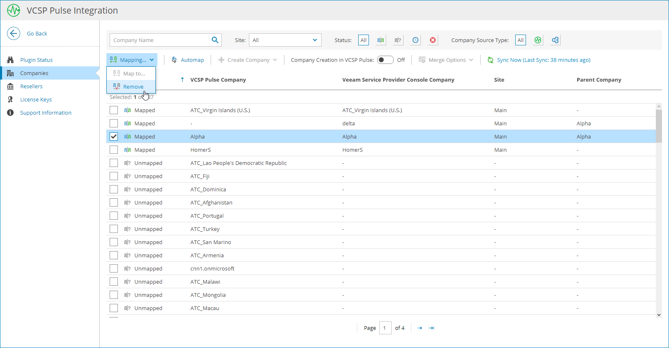Click the Automap icon
The image size is (669, 348).
pos(174,60)
